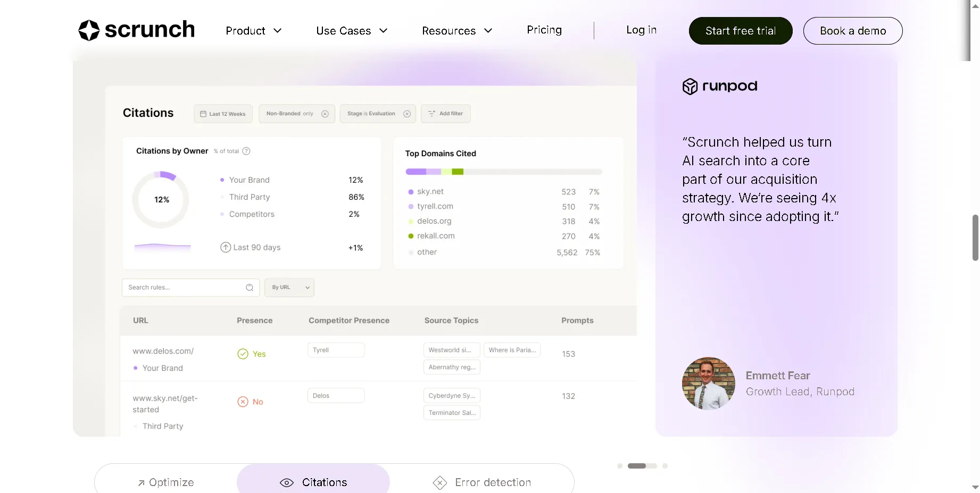Viewport: 980px width, 493px height.
Task: Open the By URL dropdown
Action: click(289, 287)
